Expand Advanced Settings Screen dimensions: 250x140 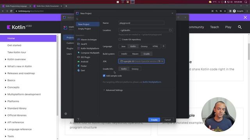(113, 90)
